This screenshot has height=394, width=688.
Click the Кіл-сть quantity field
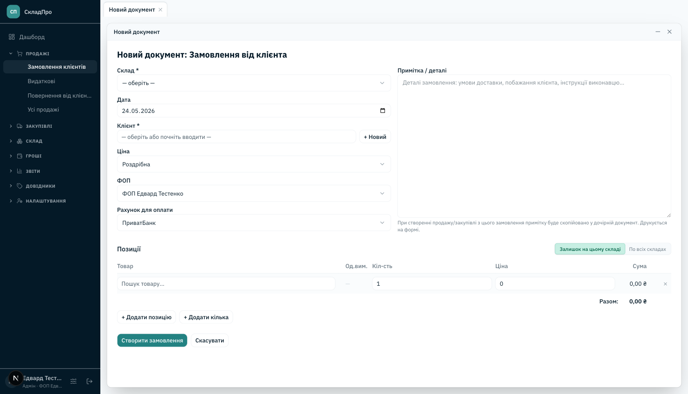[432, 284]
